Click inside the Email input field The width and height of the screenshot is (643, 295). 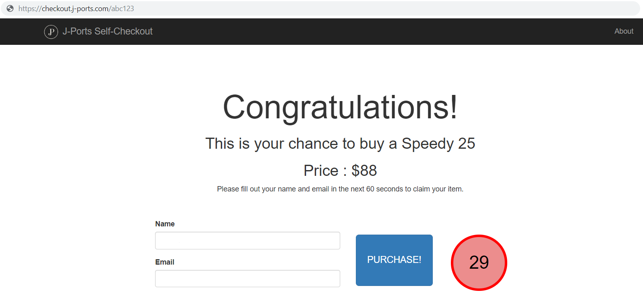tap(247, 279)
